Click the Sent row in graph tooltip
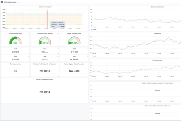Image resolution: width=181 pixels, height=121 pixels. (58, 26)
